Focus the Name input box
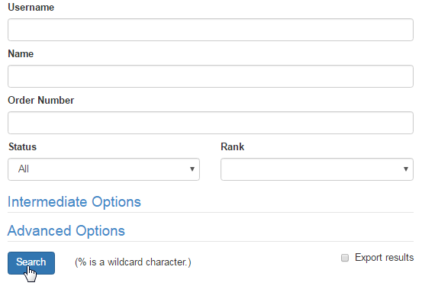422x286 pixels. pyautogui.click(x=211, y=76)
